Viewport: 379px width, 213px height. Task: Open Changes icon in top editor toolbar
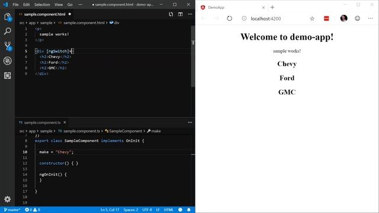click(171, 14)
